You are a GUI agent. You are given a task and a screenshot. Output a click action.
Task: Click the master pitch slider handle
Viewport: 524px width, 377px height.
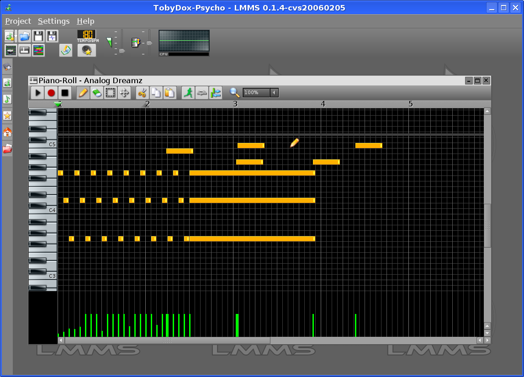pyautogui.click(x=149, y=43)
